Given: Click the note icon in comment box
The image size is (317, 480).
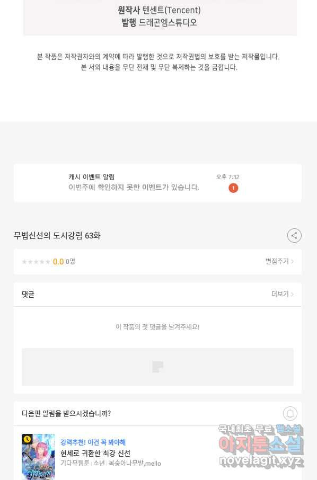Looking at the screenshot, I should click(x=158, y=367).
